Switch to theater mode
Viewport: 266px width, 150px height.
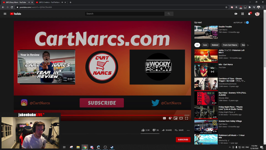[181, 118]
